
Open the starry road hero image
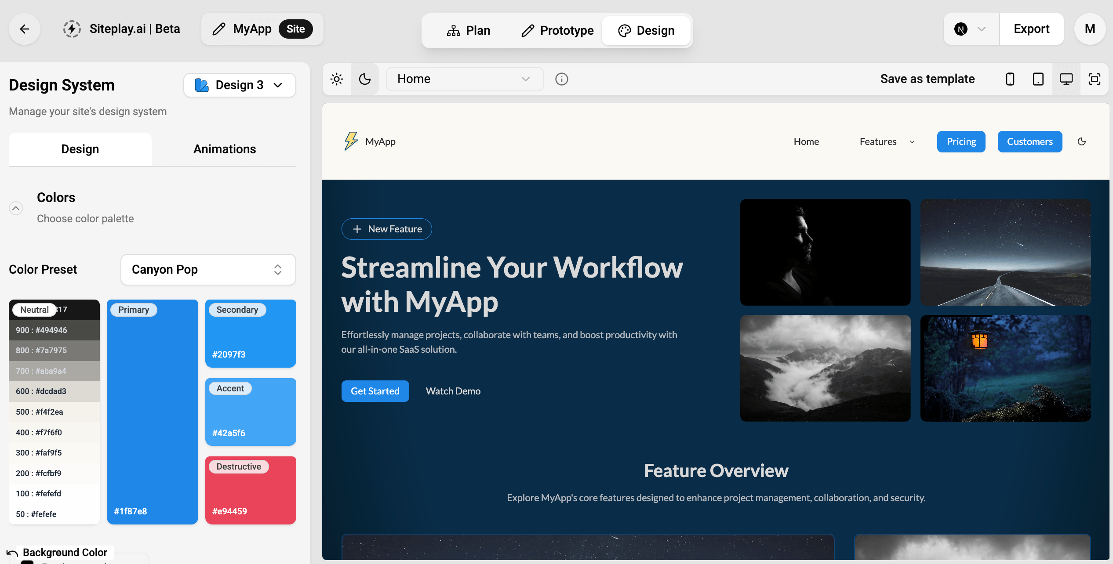tap(1005, 252)
